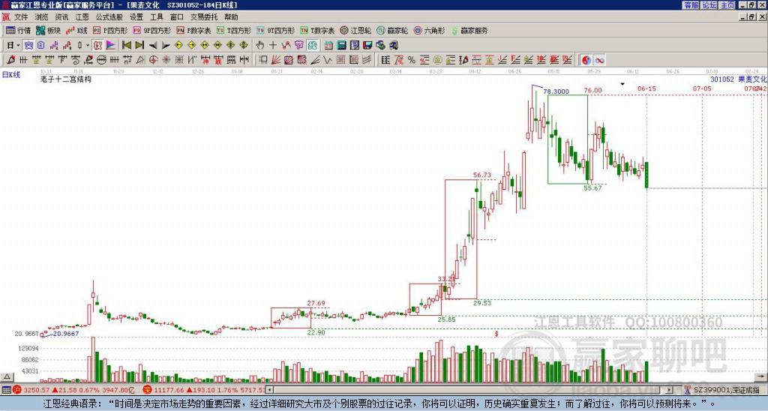Click the 78.3000 high price label

[556, 91]
